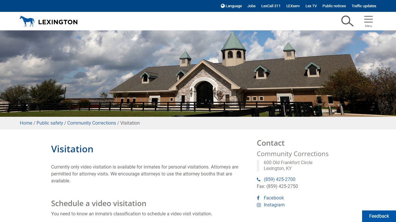Image resolution: width=396 pixels, height=222 pixels.
Task: Click the 'Lexington, KY' address line
Action: pos(278,168)
